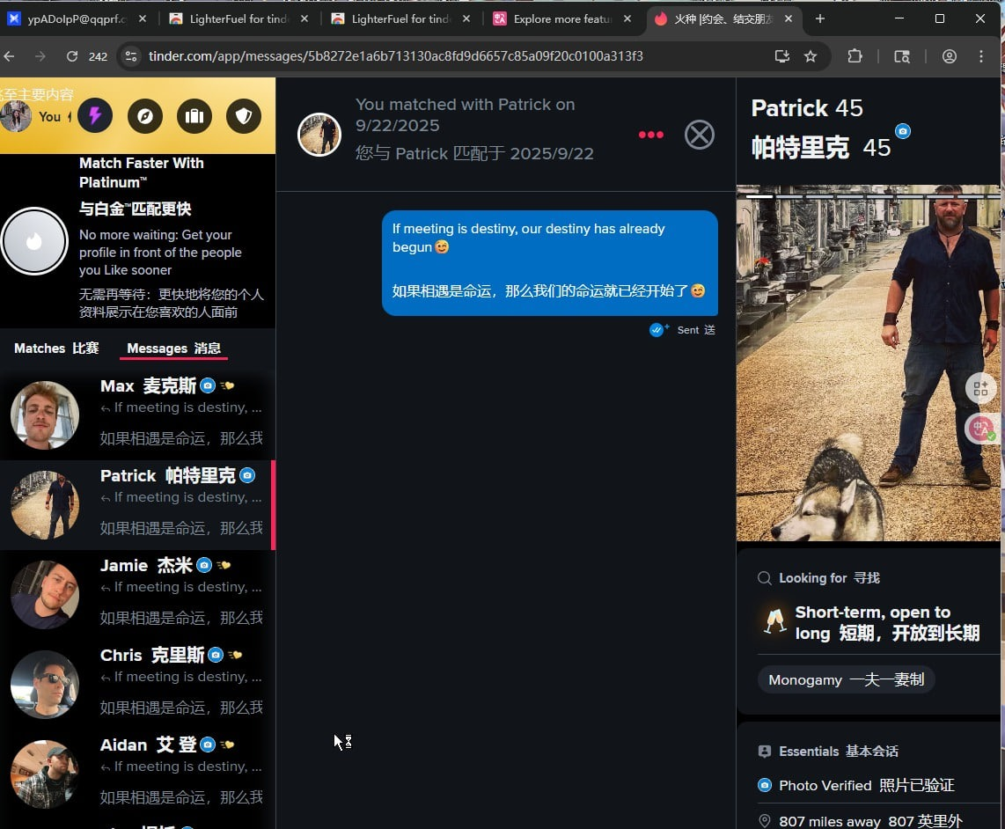
Task: Open a new browser tab
Action: click(x=819, y=18)
